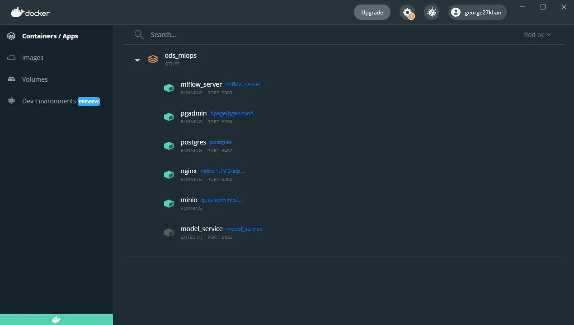The image size is (574, 325).
Task: Click the user avatar icon beside george27khan
Action: 456,12
